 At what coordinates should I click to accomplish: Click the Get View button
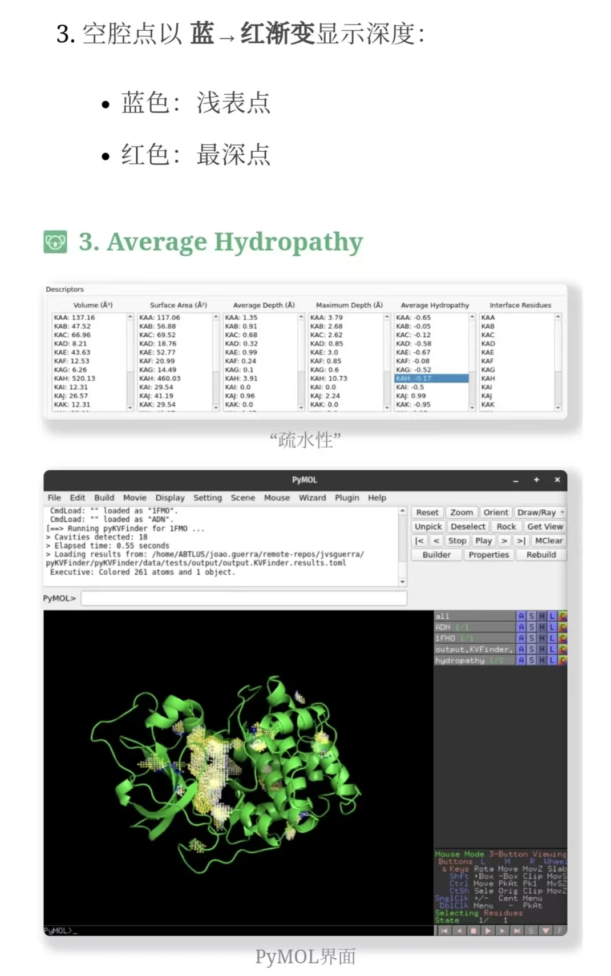click(x=545, y=526)
